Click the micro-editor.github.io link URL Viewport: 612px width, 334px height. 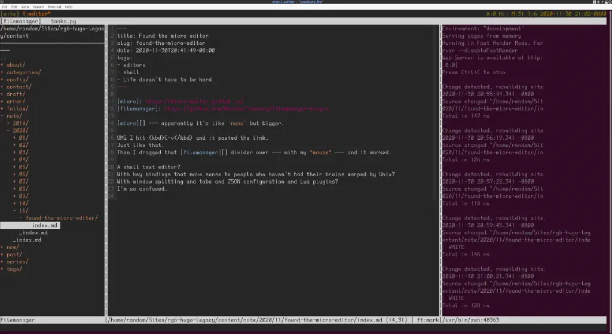pos(194,102)
